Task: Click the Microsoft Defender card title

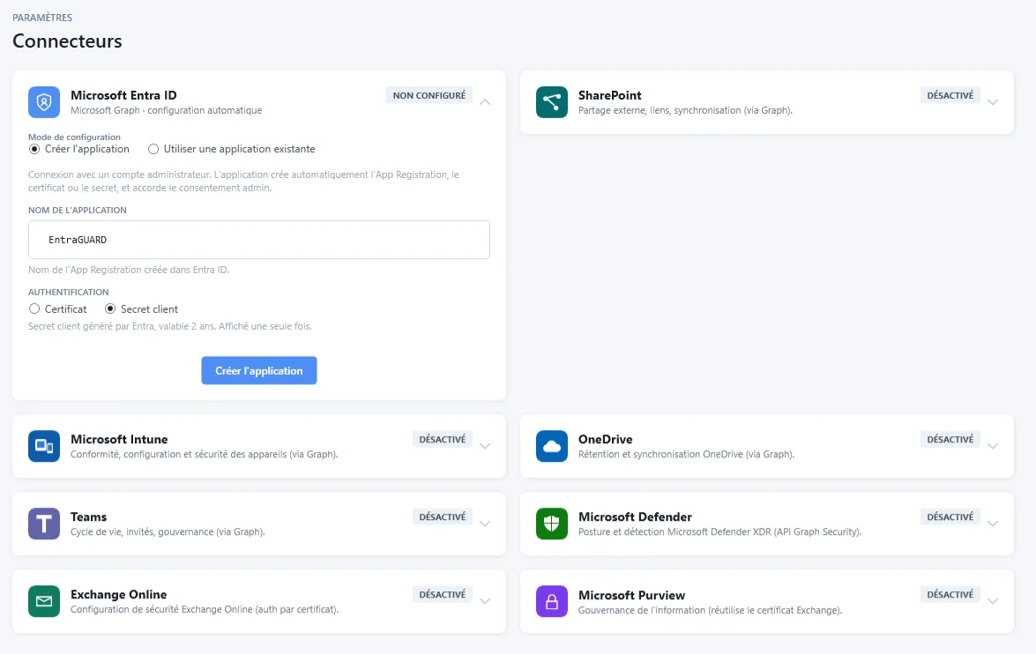Action: click(x=635, y=517)
